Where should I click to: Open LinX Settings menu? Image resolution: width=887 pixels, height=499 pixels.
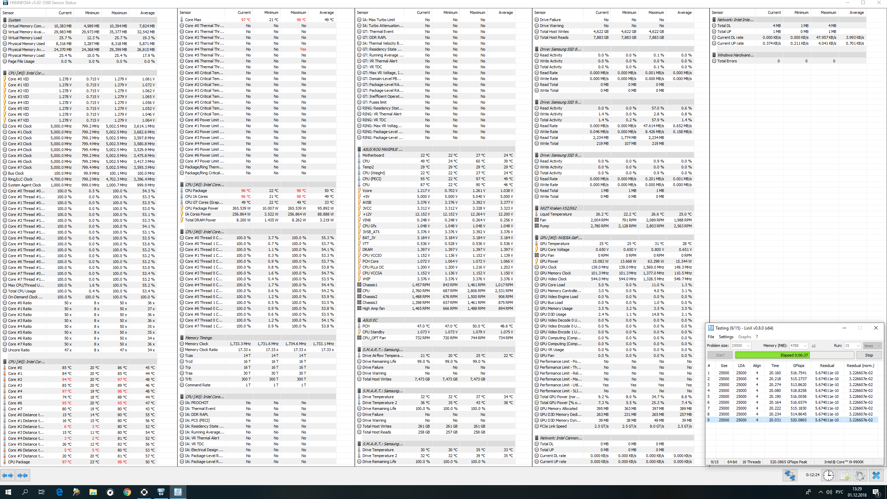726,337
